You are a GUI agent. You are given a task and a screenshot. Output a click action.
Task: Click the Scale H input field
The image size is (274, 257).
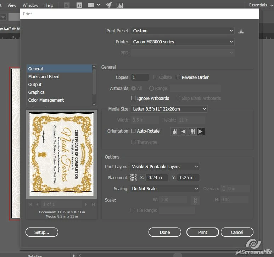[235, 200]
